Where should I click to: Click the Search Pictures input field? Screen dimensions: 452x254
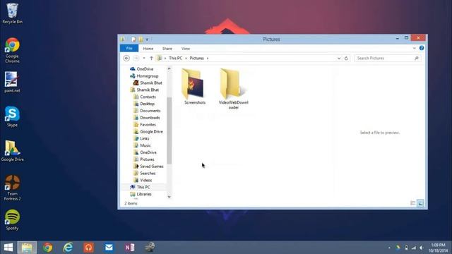(388, 58)
